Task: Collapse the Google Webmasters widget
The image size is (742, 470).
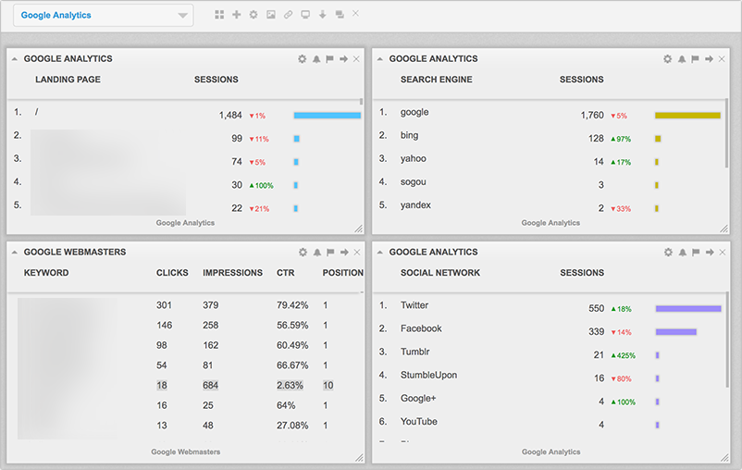Action: pyautogui.click(x=15, y=252)
